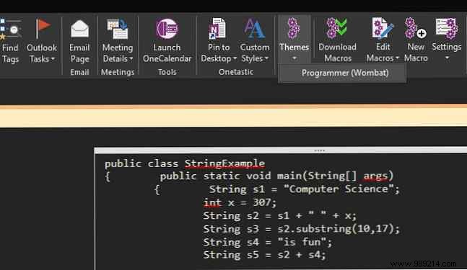The width and height of the screenshot is (467, 270).
Task: Click the 'String s4 = "is fun"' line
Action: (x=268, y=242)
